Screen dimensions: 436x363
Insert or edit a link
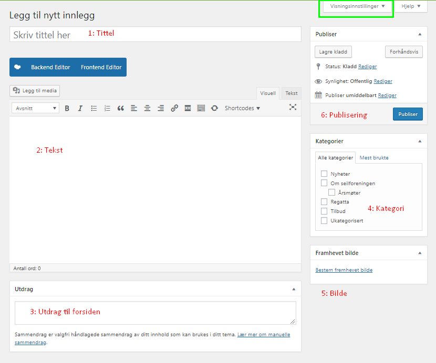point(174,108)
